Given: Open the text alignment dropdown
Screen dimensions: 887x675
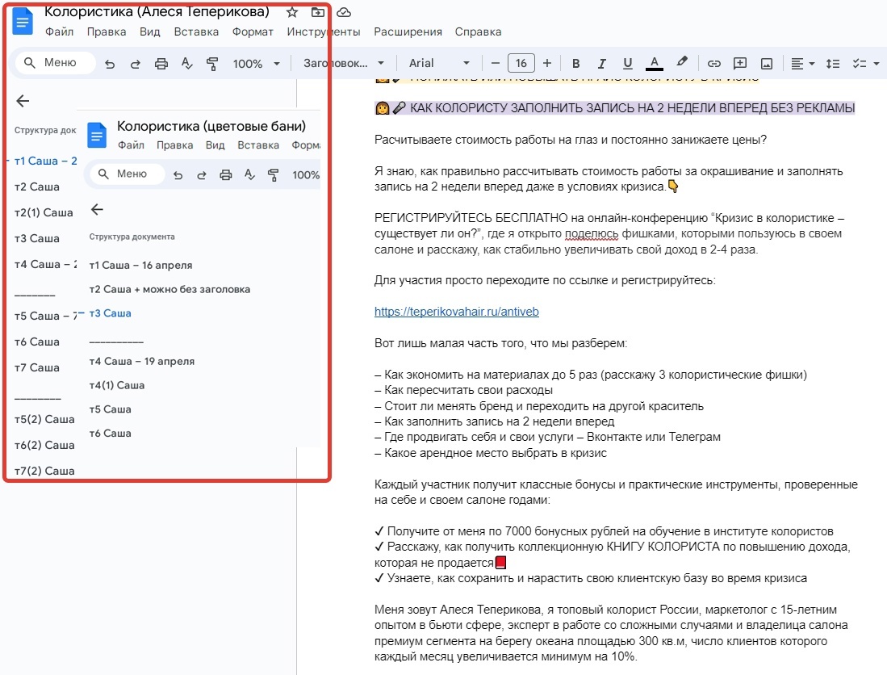Looking at the screenshot, I should tap(802, 63).
